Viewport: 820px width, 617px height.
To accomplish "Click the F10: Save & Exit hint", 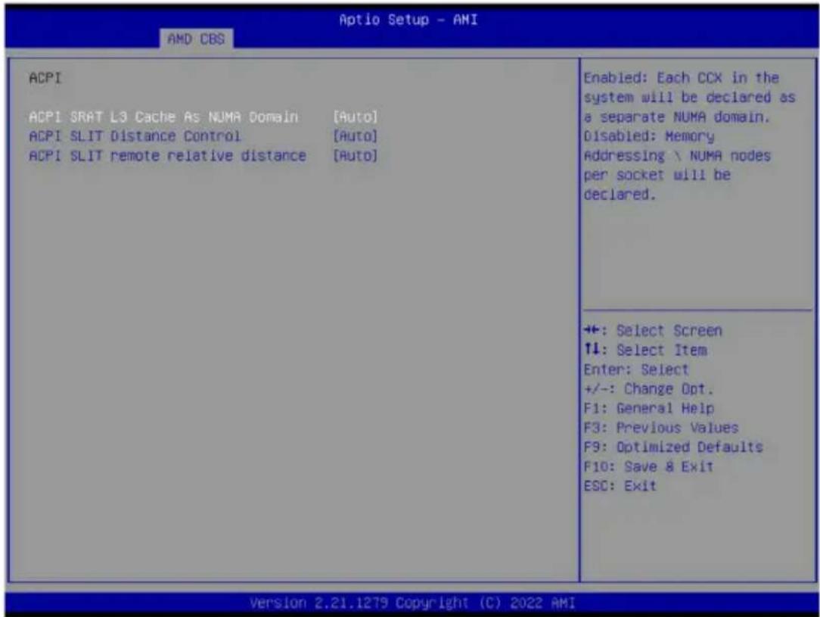I will [x=648, y=466].
